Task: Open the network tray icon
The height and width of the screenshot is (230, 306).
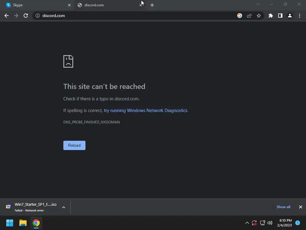Action: tap(262, 223)
